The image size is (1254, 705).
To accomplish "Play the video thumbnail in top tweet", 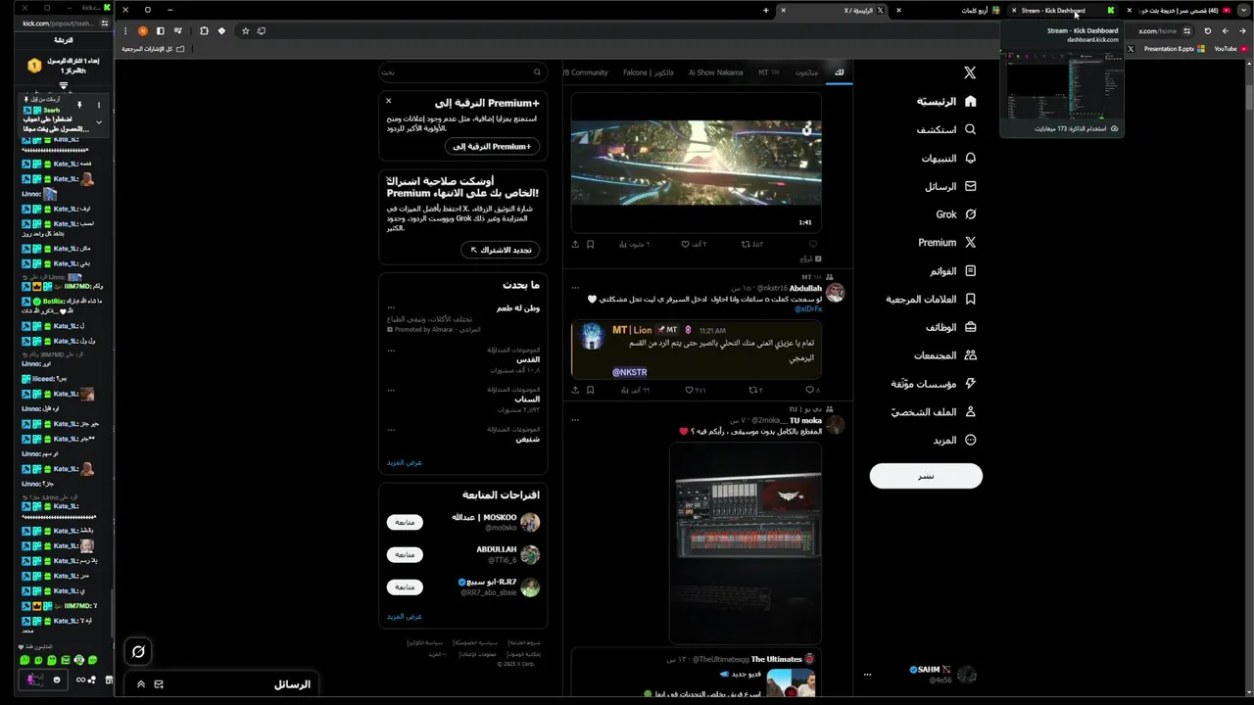I will coord(697,163).
